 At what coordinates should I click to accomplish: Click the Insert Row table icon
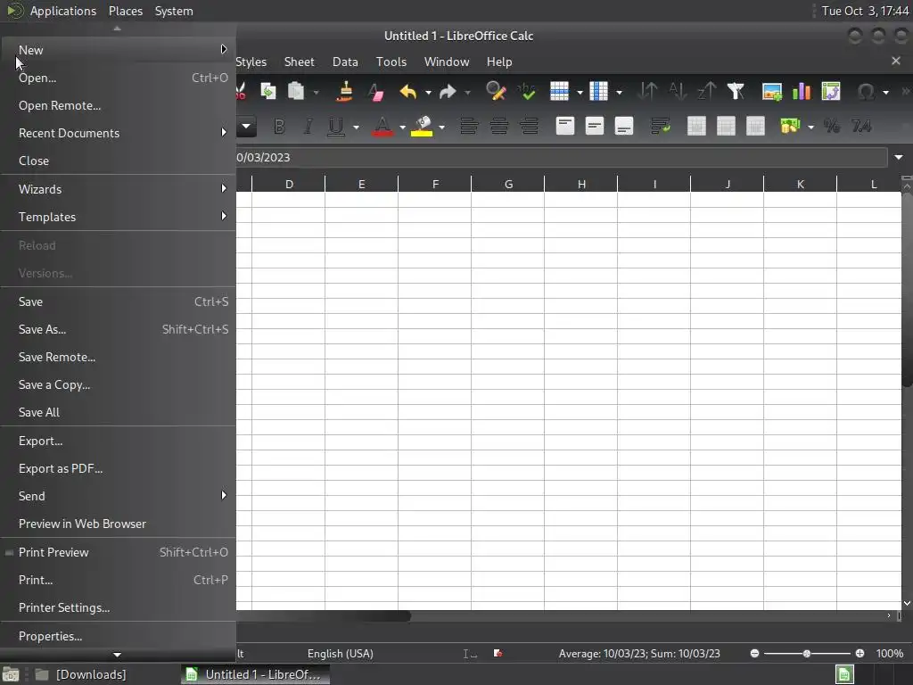click(x=559, y=92)
